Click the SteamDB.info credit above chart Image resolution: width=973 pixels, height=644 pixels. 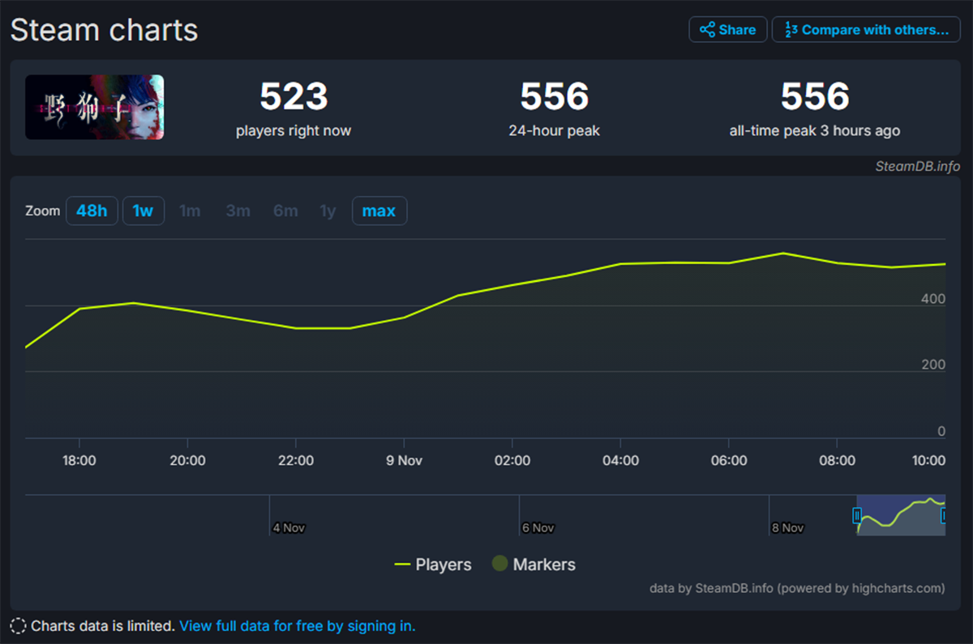point(917,166)
